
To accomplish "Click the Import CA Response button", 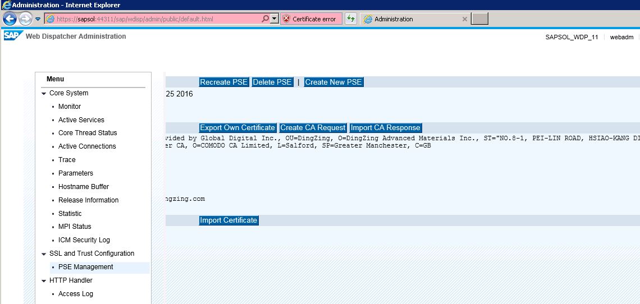I will click(385, 128).
